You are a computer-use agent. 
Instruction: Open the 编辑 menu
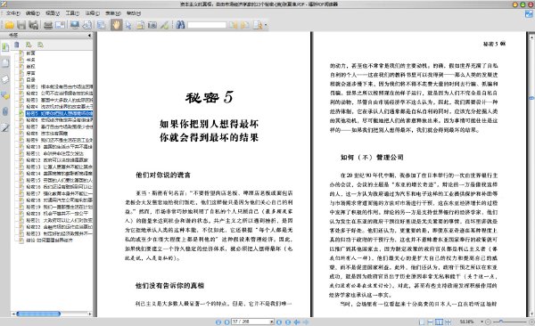click(x=33, y=13)
